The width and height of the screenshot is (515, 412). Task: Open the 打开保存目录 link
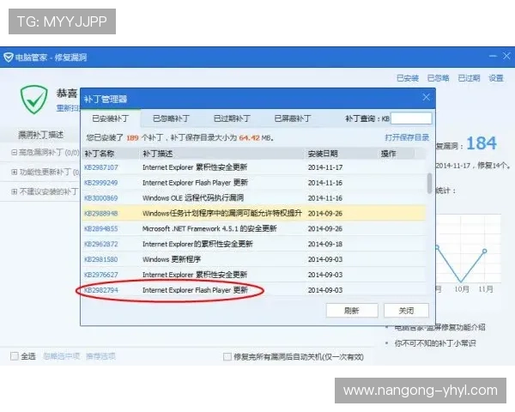point(407,137)
